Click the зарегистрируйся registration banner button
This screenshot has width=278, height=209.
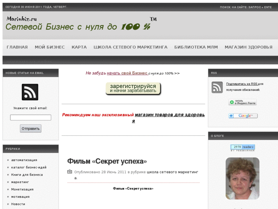(133, 89)
